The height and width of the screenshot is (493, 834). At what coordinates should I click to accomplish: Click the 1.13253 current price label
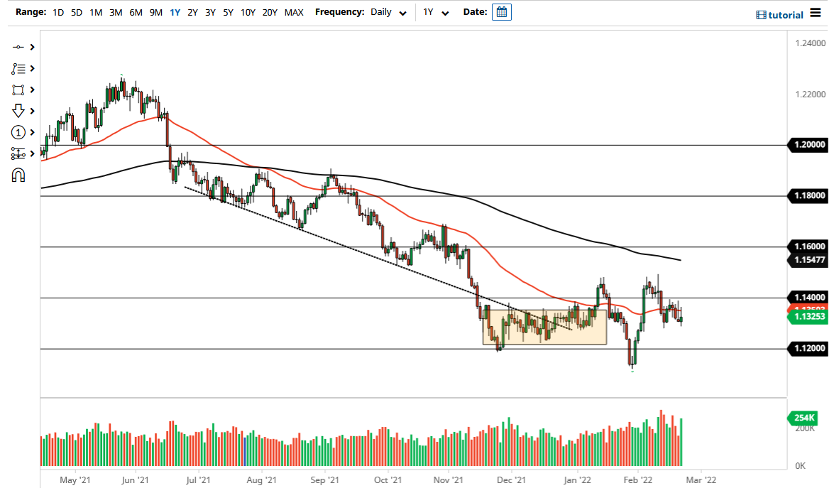click(x=808, y=318)
